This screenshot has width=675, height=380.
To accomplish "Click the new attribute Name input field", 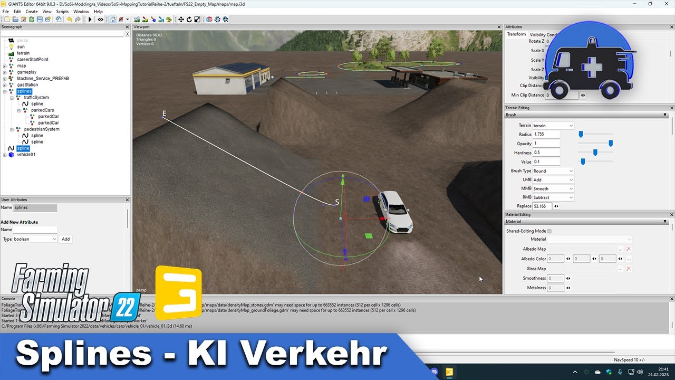I will (35, 230).
